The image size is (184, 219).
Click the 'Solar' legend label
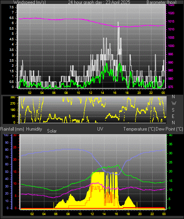[52, 131]
